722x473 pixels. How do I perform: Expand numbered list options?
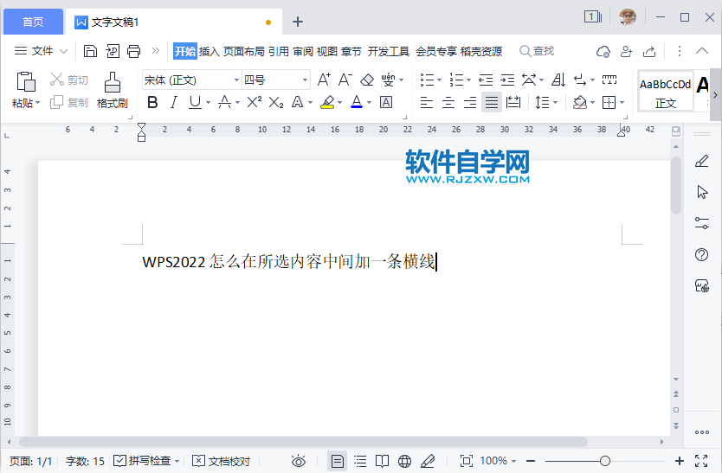point(468,80)
